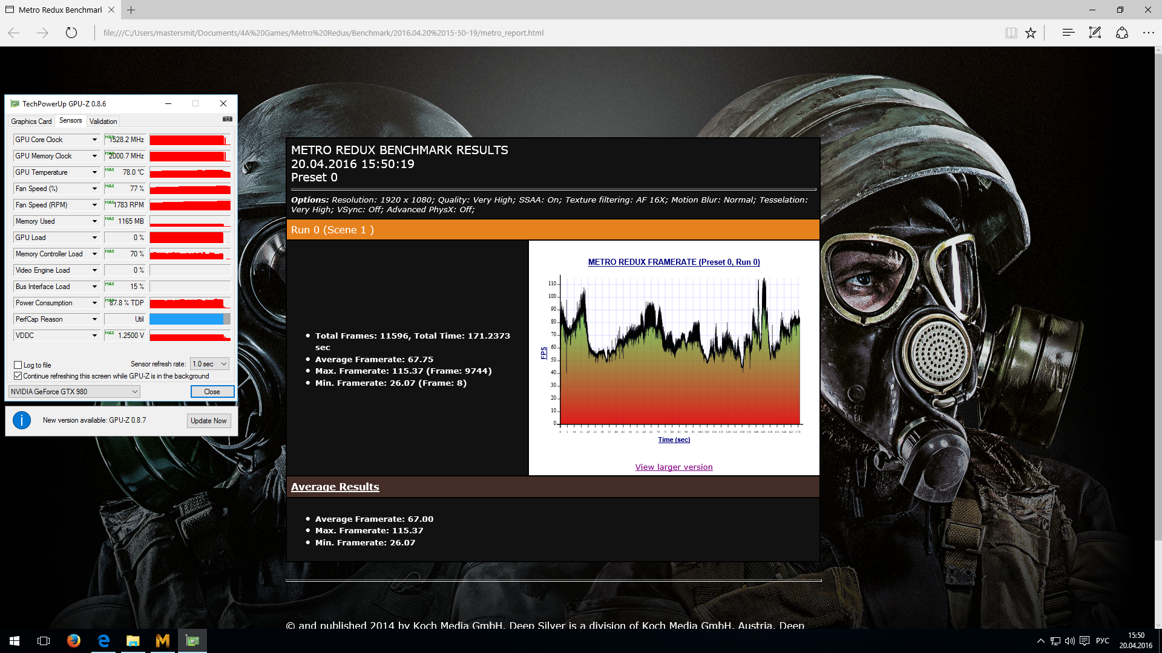Screen dimensions: 1162x653
Task: Expand the Power Consumption sensor dropdown
Action: tap(94, 303)
